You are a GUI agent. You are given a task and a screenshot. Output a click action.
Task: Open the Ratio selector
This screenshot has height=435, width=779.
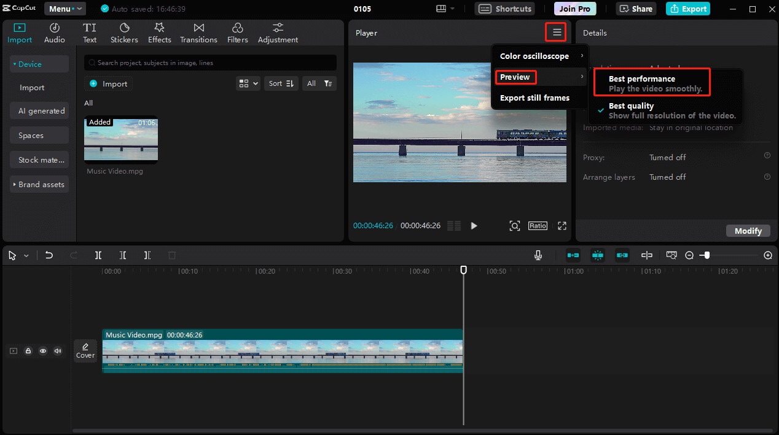click(x=538, y=226)
